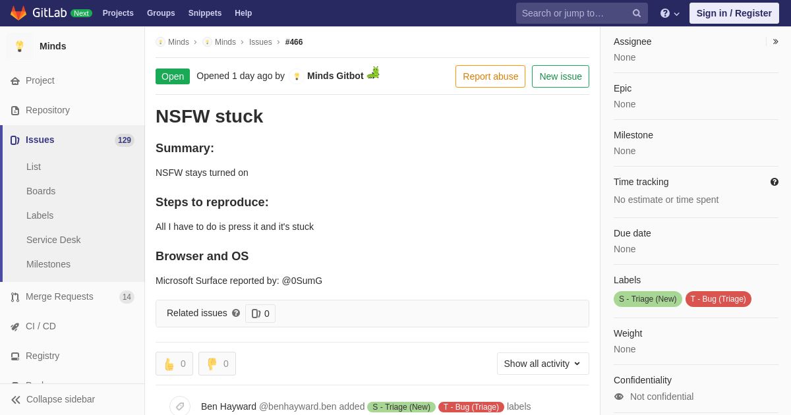Click the New issue button
This screenshot has height=415, width=791.
pyautogui.click(x=560, y=76)
